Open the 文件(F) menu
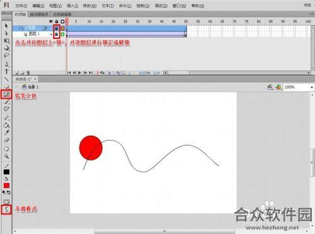Viewport: 315px width, 234px height. coord(21,6)
